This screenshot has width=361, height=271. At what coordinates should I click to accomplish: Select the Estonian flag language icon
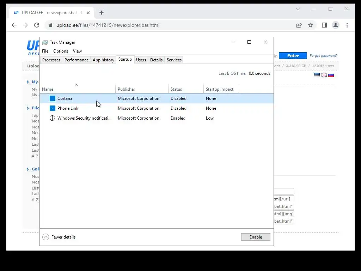pyautogui.click(x=317, y=75)
